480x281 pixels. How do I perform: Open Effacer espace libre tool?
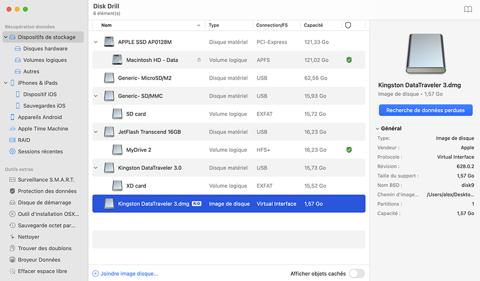[43, 271]
